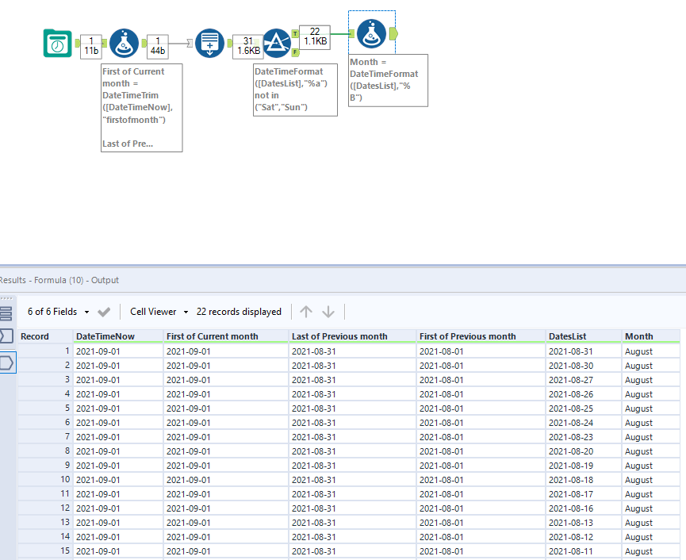This screenshot has width=686, height=560.
Task: Move to next record with down arrow
Action: click(328, 312)
